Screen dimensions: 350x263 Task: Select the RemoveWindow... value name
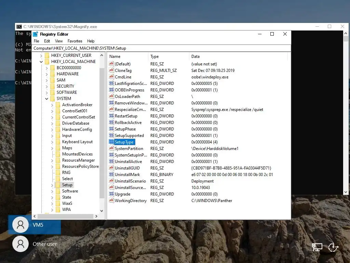pos(131,103)
